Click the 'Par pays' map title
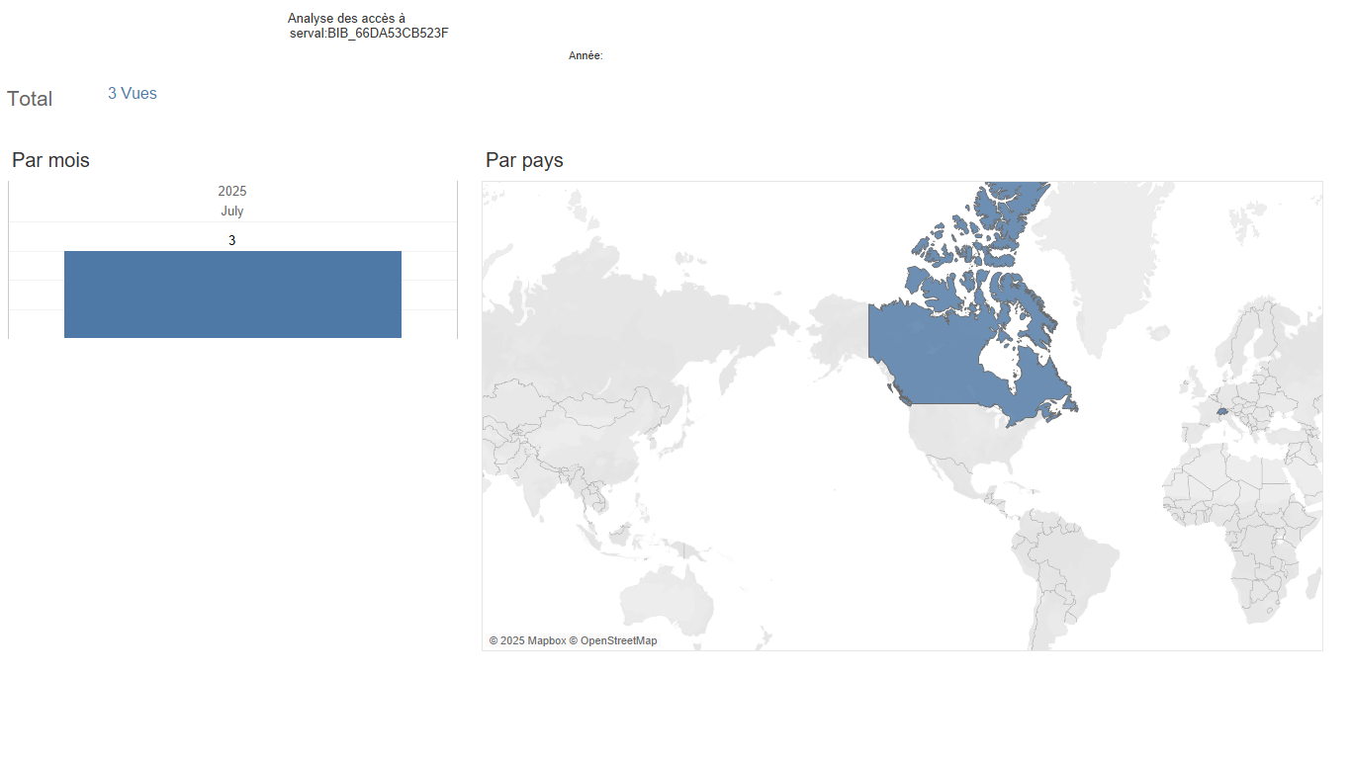Viewport: 1351px width, 759px height. point(524,160)
